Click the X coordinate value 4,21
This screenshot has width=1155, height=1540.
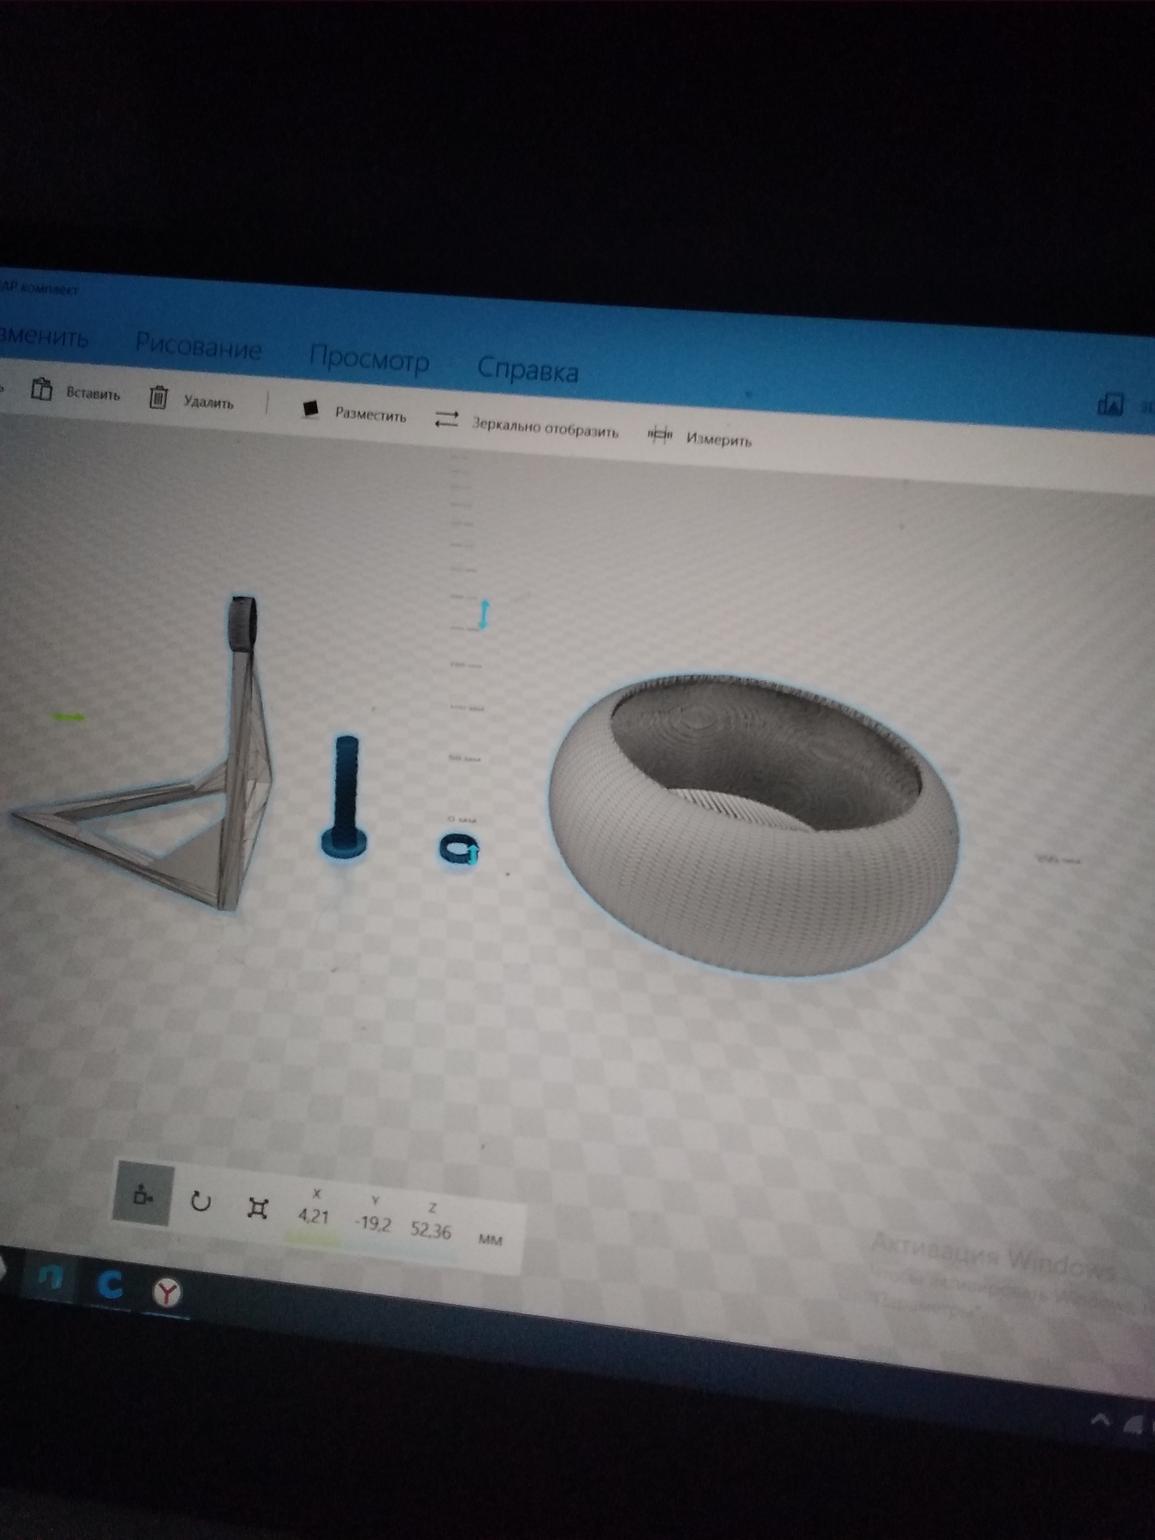313,1216
